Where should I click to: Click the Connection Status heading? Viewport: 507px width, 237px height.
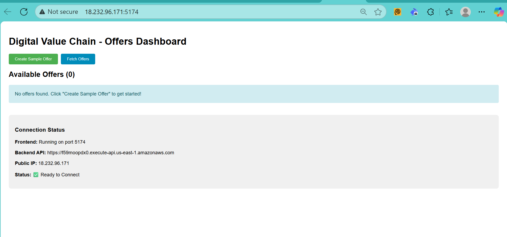coord(40,130)
